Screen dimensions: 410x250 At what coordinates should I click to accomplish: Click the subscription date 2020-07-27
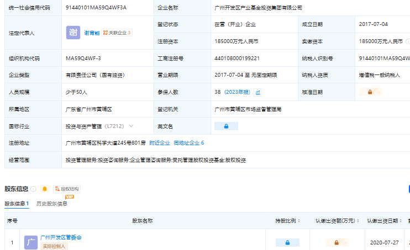(x=385, y=243)
